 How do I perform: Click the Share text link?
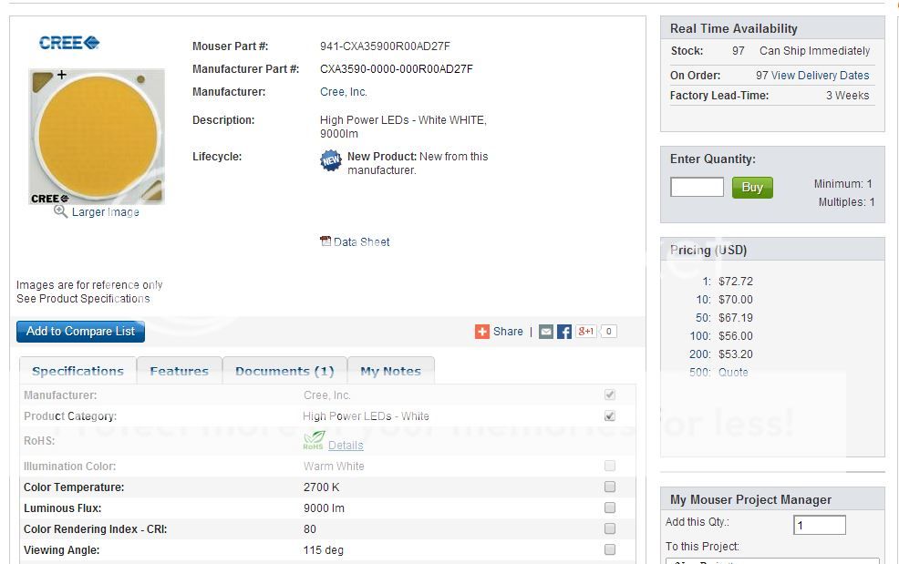click(508, 332)
